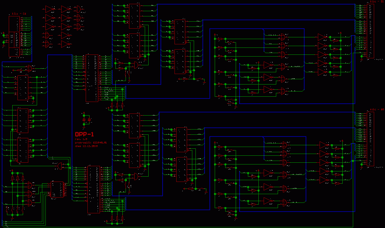This screenshot has height=228, width=385.
Task: Click the date text 'dne: 12.12.2010'
Action: click(x=87, y=146)
